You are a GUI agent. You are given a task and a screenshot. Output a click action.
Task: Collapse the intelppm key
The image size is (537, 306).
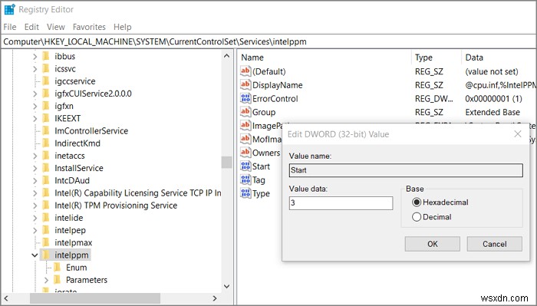(x=35, y=255)
